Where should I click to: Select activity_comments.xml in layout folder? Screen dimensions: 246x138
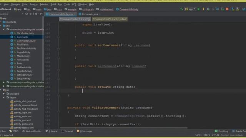click(x=25, y=105)
